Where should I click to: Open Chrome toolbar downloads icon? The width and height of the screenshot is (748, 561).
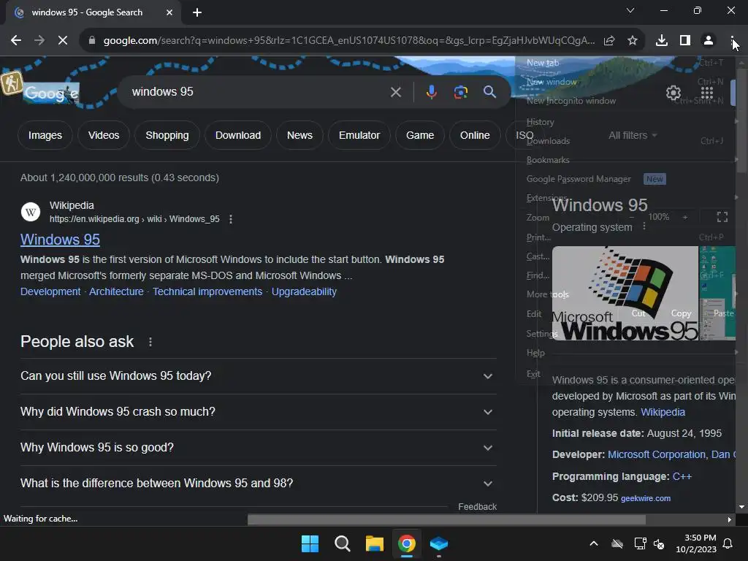[662, 41]
